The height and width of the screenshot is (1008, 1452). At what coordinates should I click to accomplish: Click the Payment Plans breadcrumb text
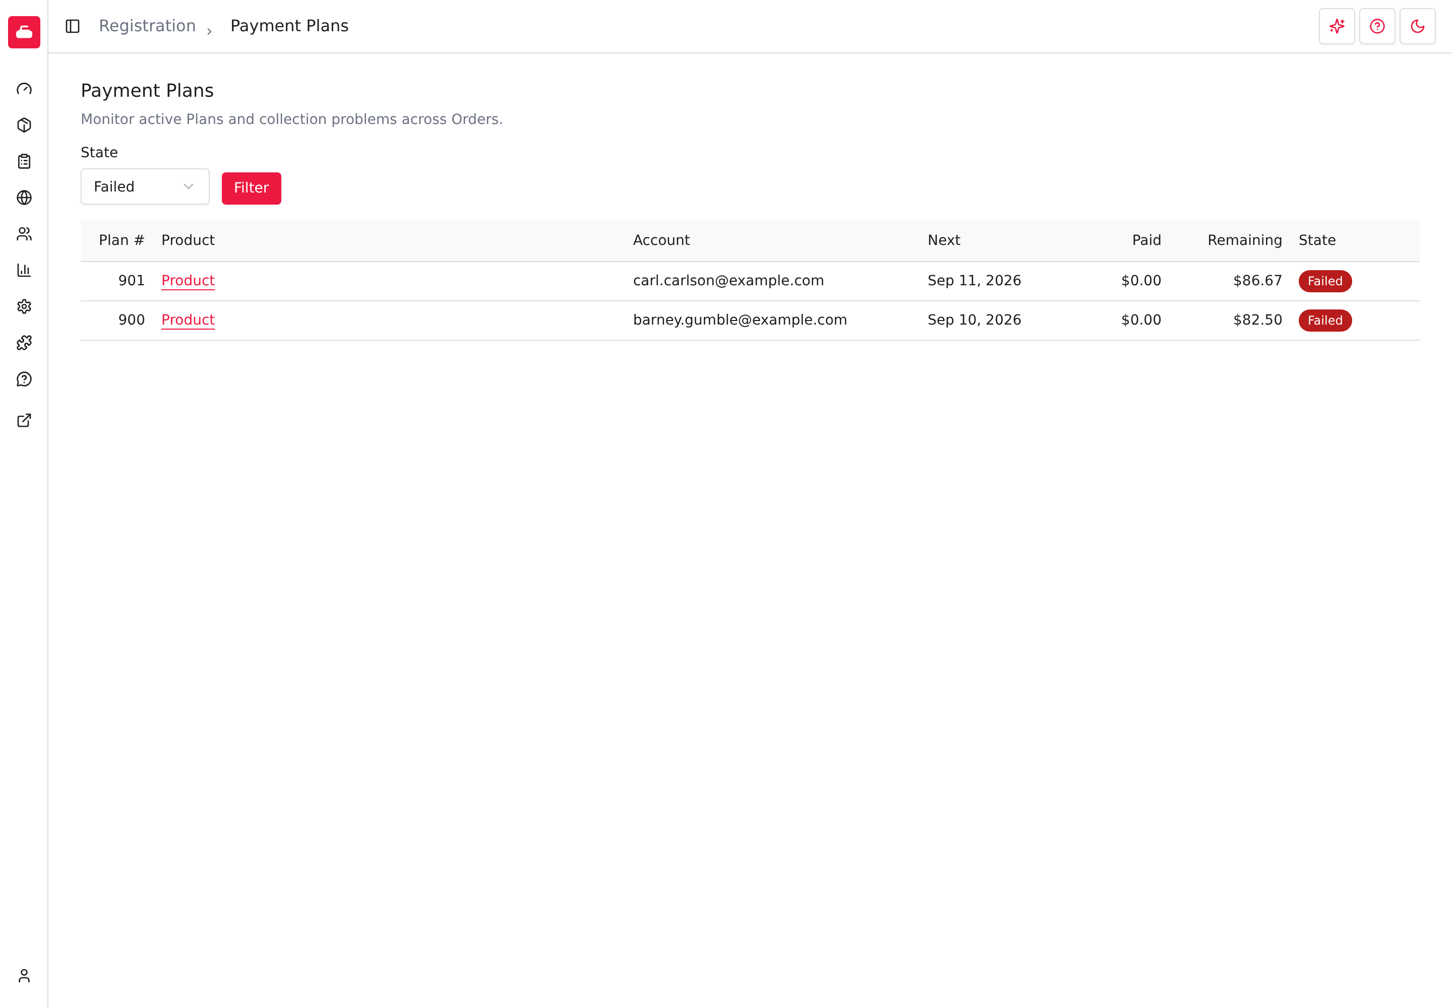(289, 26)
